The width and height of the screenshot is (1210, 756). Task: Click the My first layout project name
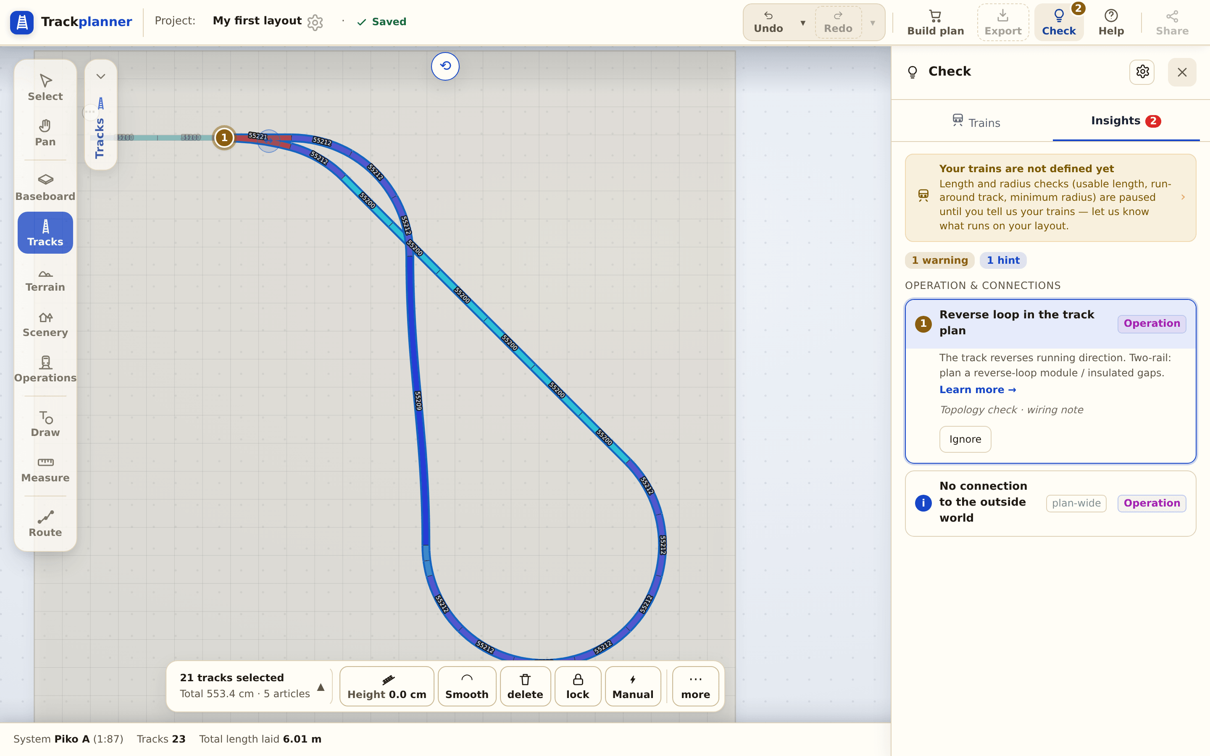(257, 21)
